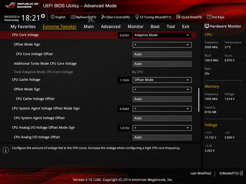This screenshot has height=184, width=246.
Task: Open the CPU Analog I/O Voltage Offset Mode Sign dropdown
Action: [x=162, y=128]
